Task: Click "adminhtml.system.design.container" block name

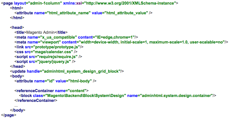Action: [x=176, y=96]
